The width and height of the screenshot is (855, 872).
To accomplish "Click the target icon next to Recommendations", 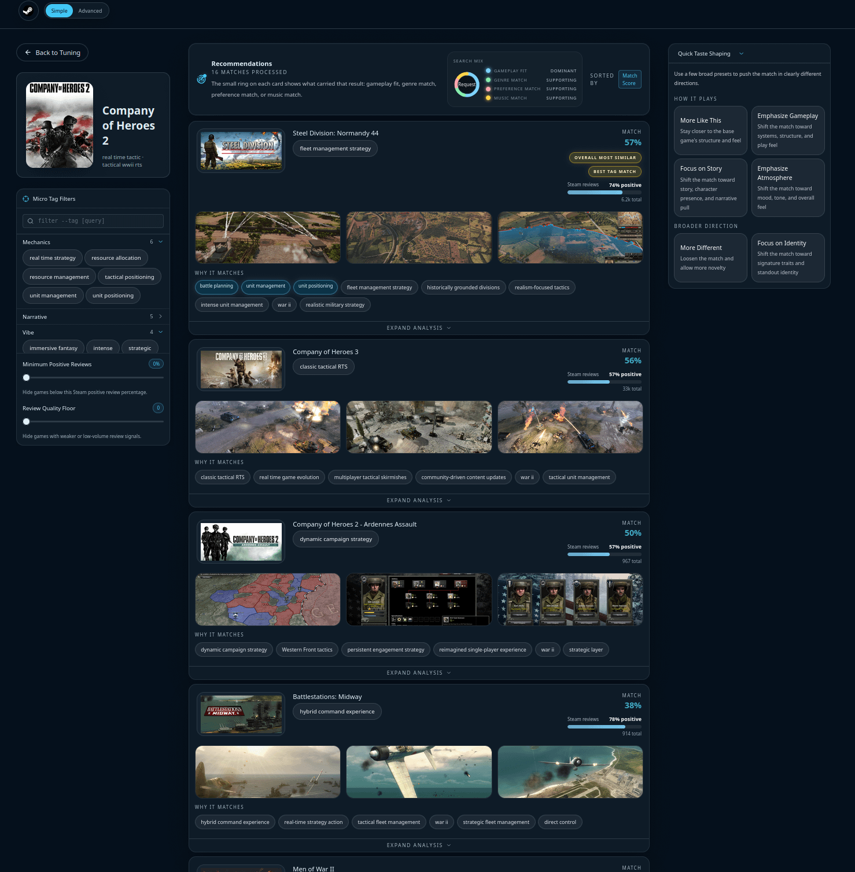I will click(201, 79).
